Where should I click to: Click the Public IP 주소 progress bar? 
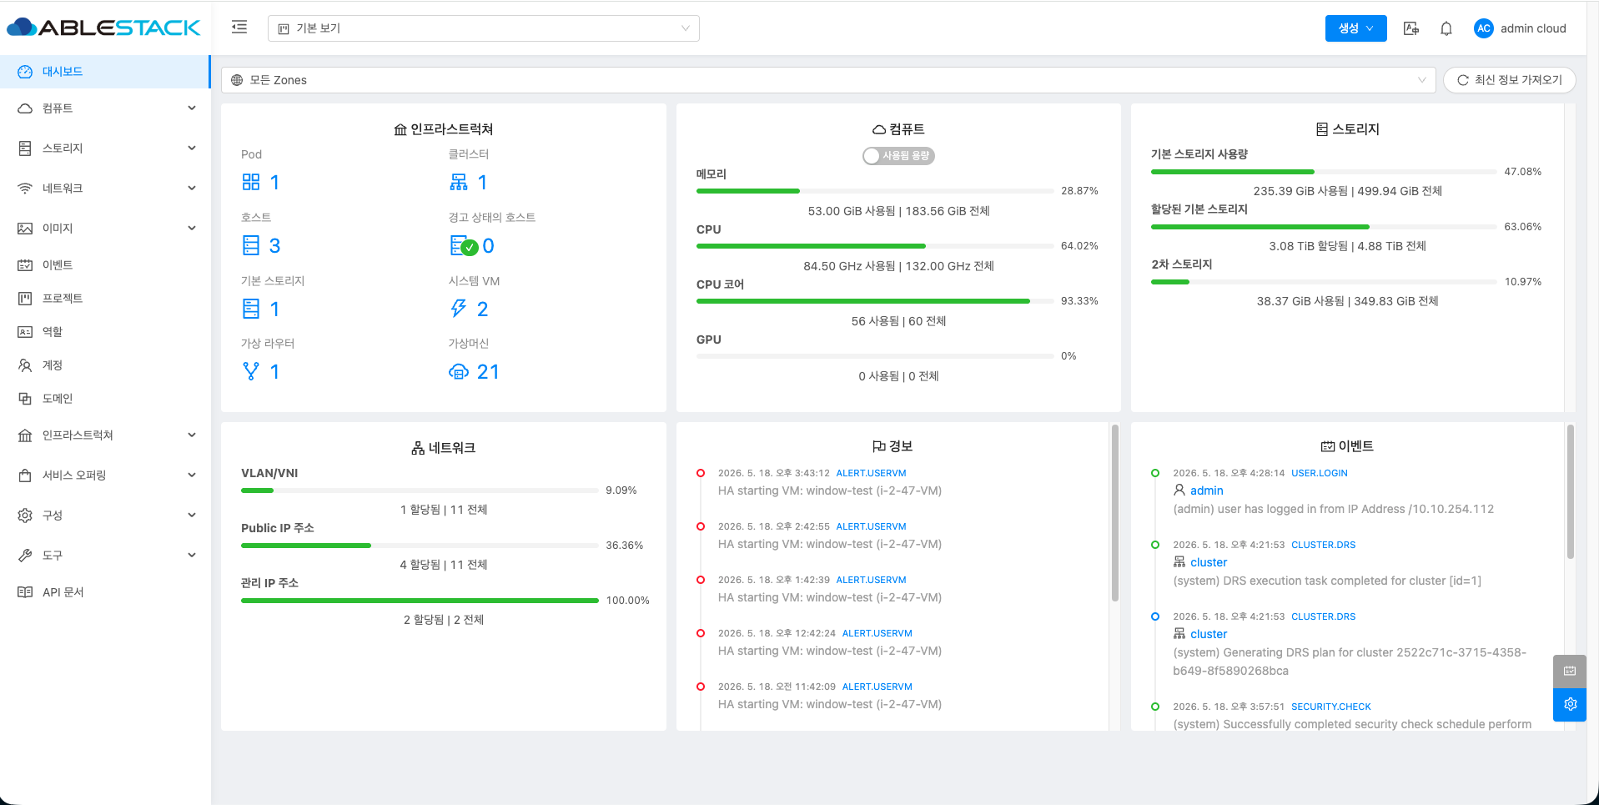click(x=420, y=546)
